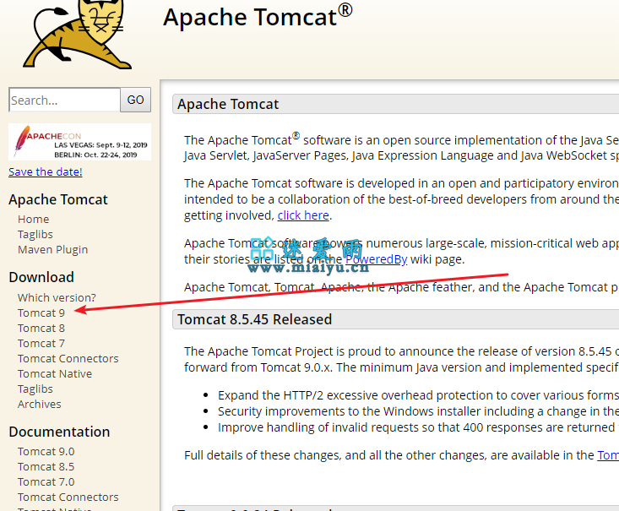Go to Home in sidebar
The width and height of the screenshot is (619, 511).
pyautogui.click(x=34, y=219)
